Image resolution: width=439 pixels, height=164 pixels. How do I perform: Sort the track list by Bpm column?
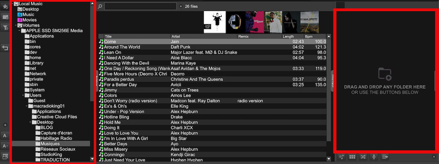pyautogui.click(x=309, y=36)
